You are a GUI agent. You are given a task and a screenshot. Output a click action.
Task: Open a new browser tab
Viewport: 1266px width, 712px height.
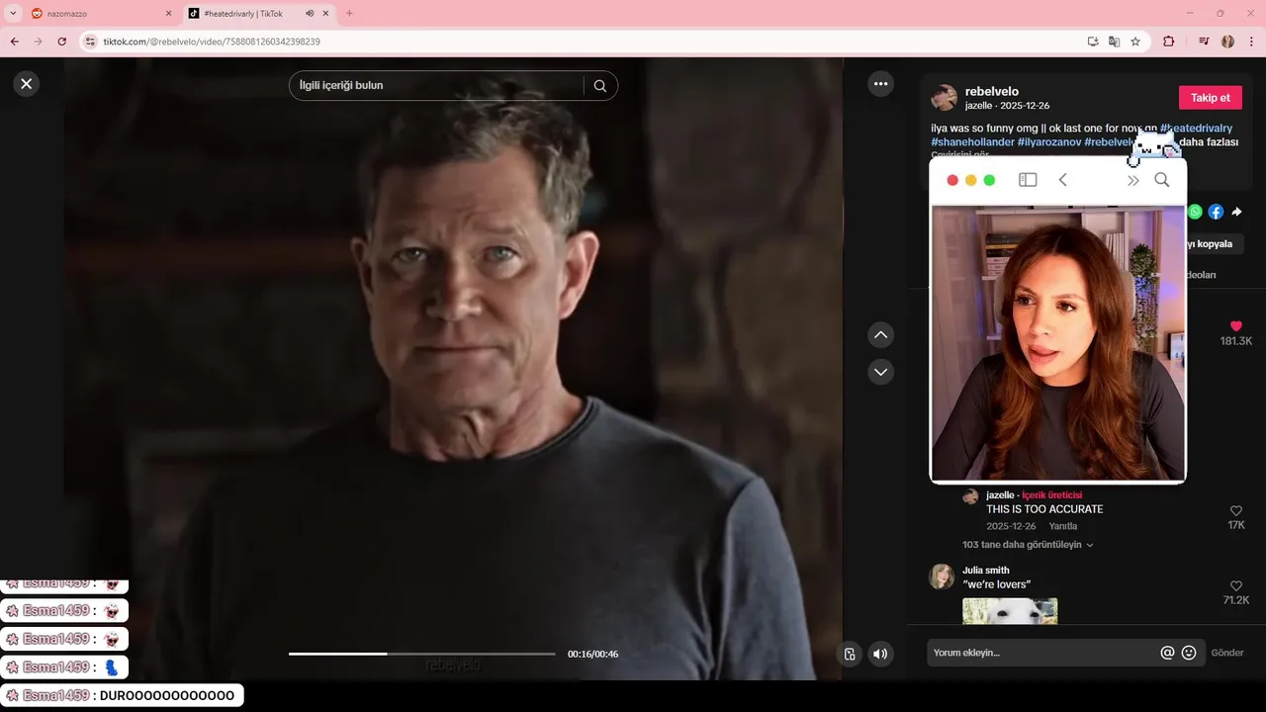coord(349,14)
